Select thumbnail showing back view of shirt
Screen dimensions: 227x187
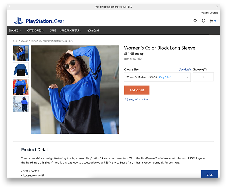[x=21, y=104]
